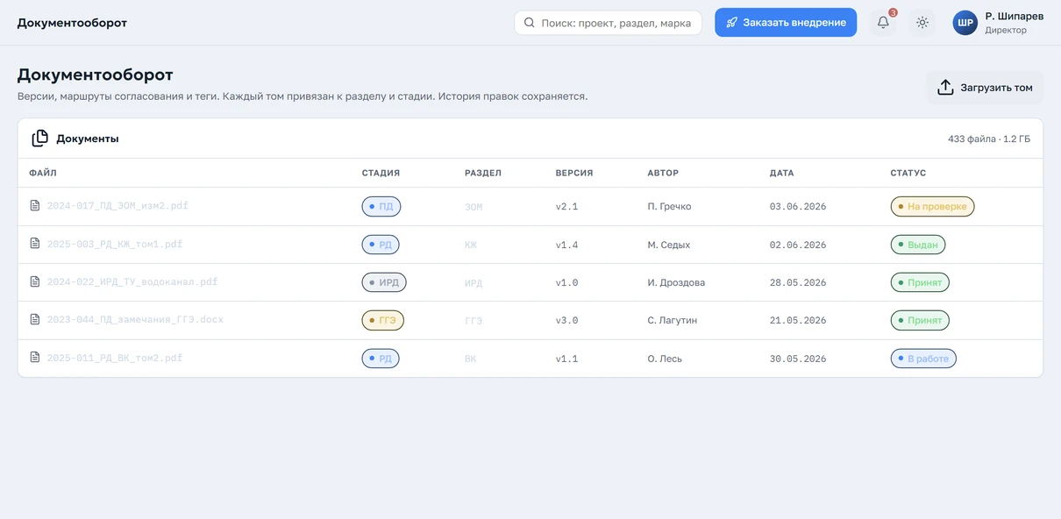Open file 2024-022_ИРД_ТУ_водоканал.pdf
The image size is (1061, 519).
(x=132, y=282)
